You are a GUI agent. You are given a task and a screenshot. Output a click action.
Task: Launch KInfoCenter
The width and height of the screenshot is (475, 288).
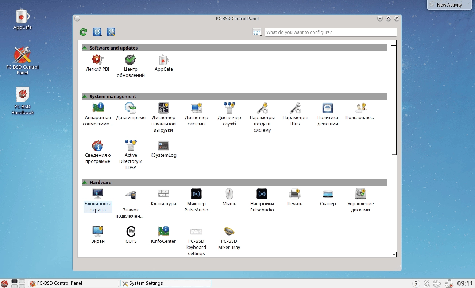pos(163,235)
